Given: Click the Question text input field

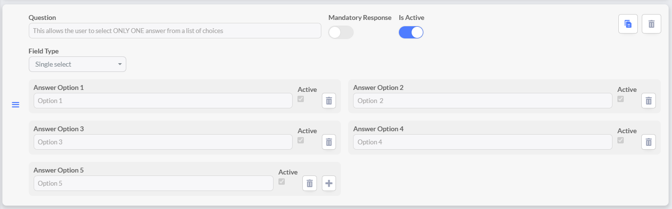Looking at the screenshot, I should (x=175, y=31).
